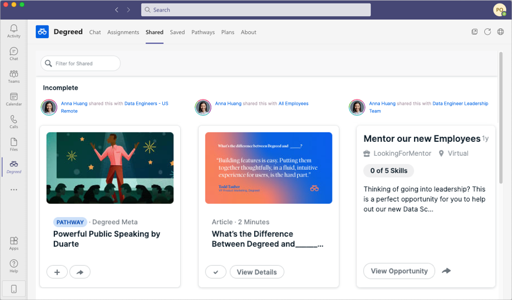Go forward with the right arrow
512x300 pixels.
coord(129,10)
